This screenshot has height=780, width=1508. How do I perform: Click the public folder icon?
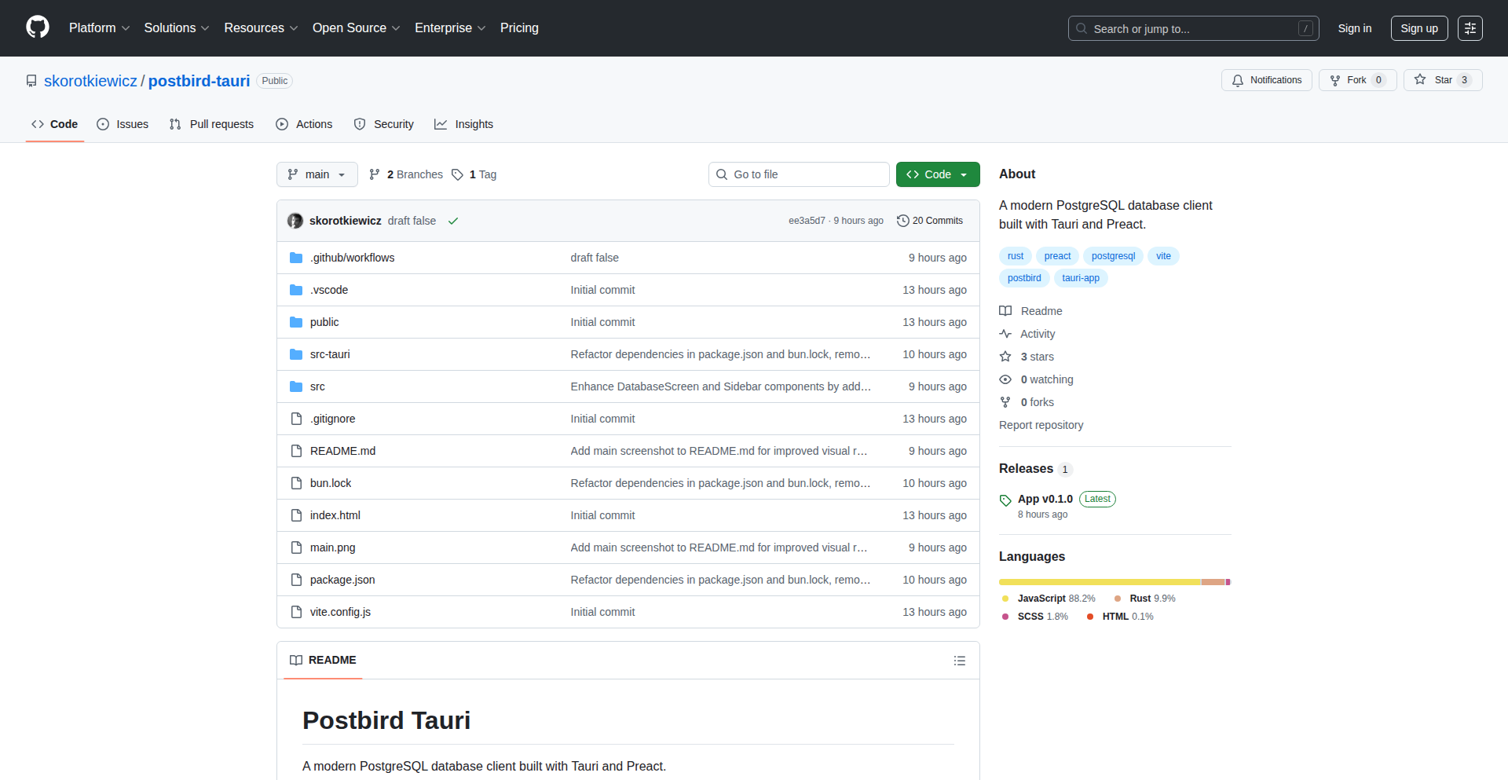(x=296, y=322)
